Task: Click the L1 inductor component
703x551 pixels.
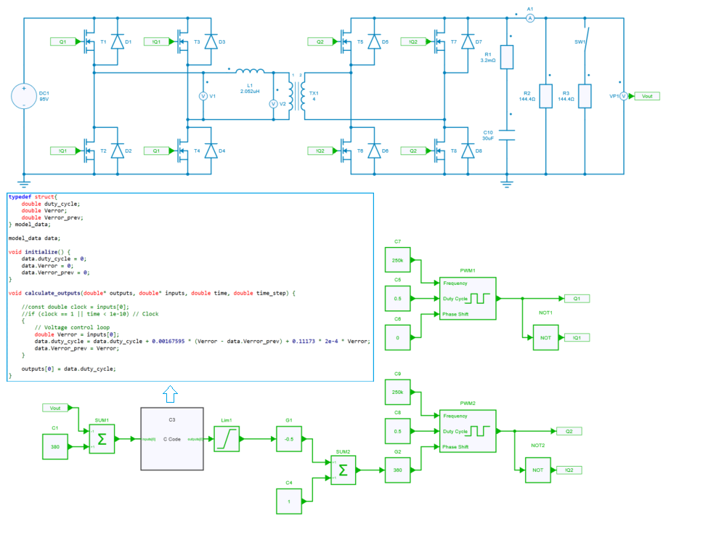Action: coord(251,71)
